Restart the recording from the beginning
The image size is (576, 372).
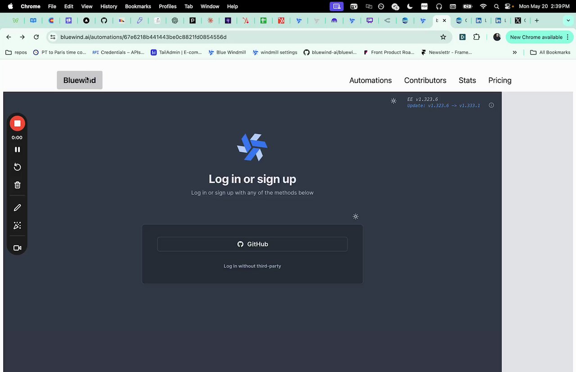tap(17, 167)
